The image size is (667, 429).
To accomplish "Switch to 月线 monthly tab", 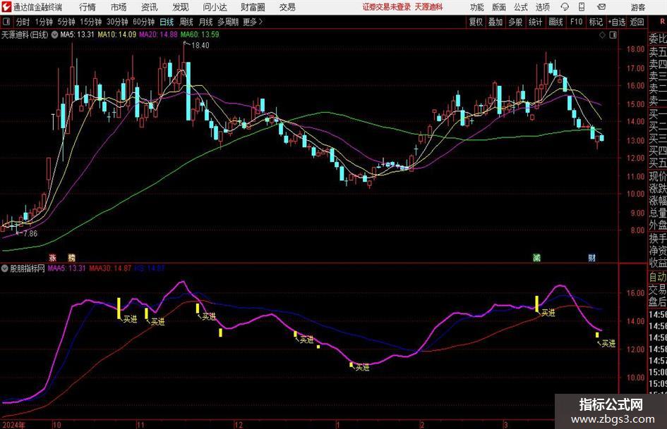I will coord(205,22).
